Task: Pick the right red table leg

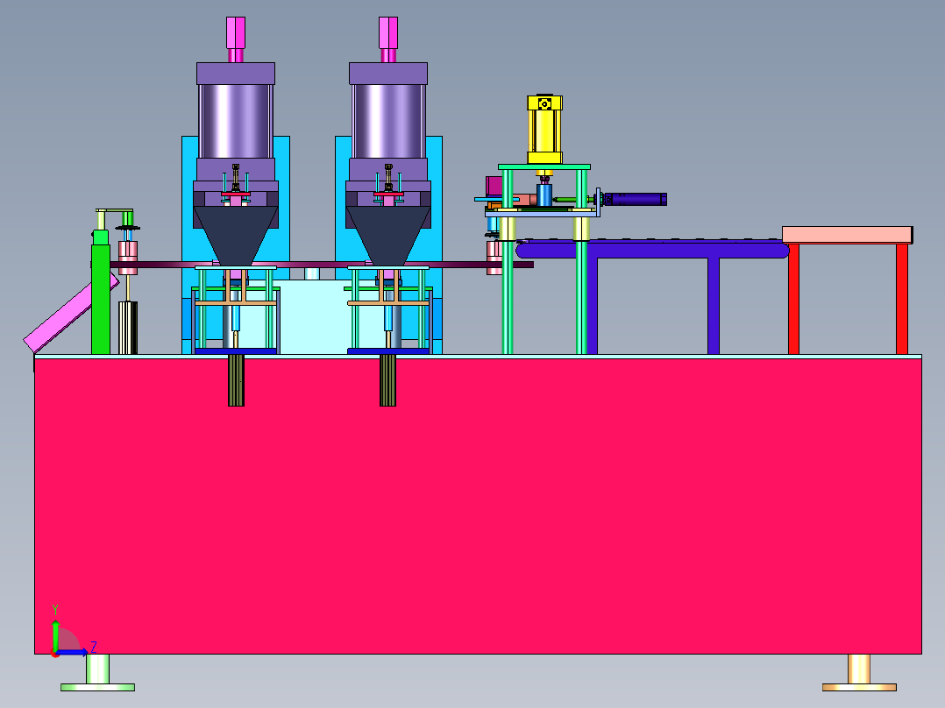Action: [901, 299]
